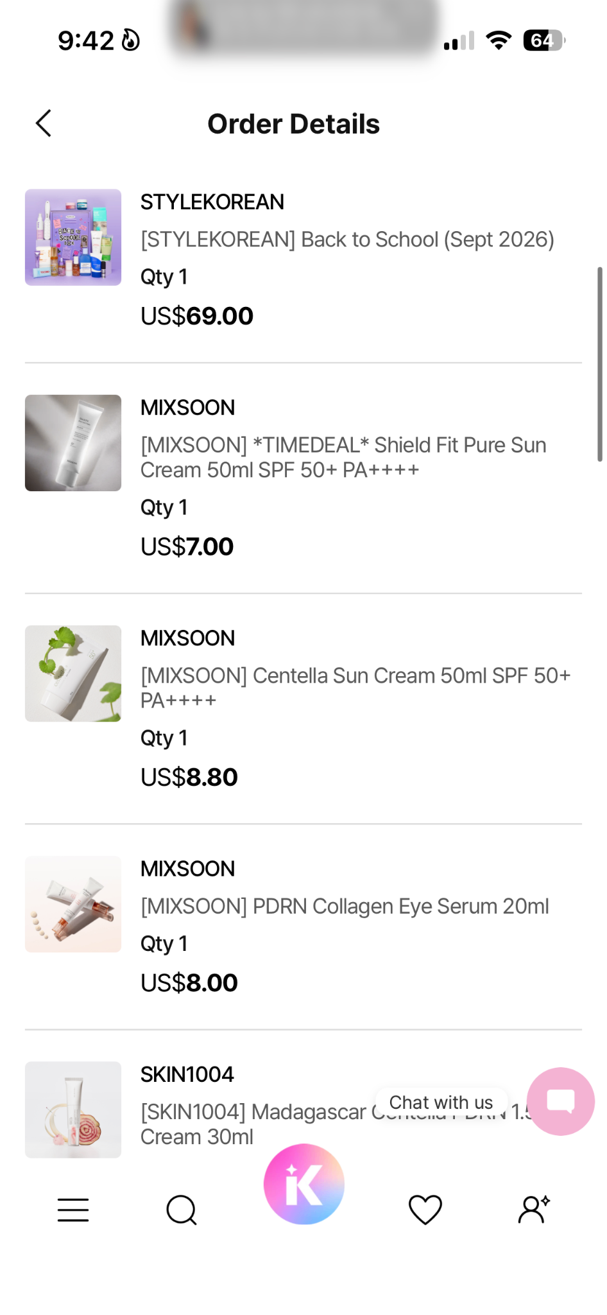Open the hamburger menu in bottom bar
The image size is (607, 1315).
[73, 1210]
